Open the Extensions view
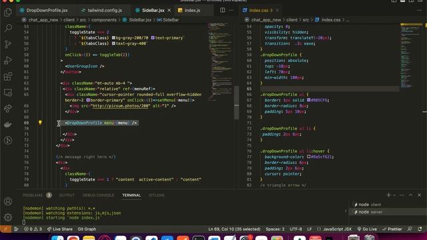 pos(8,77)
